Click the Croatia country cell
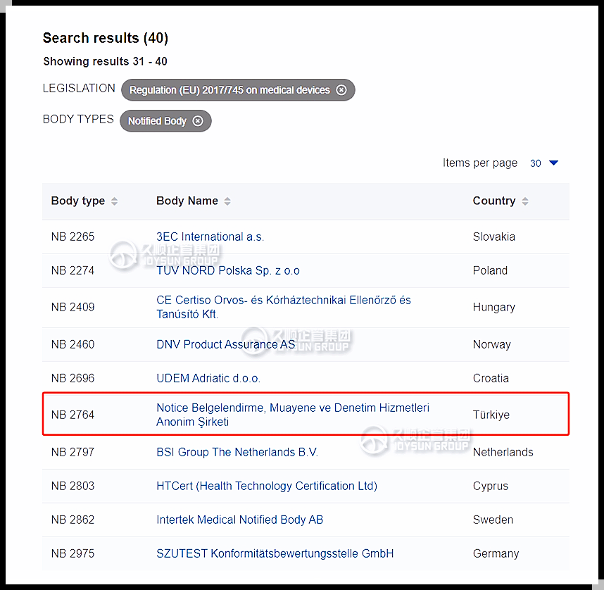The height and width of the screenshot is (590, 604). (x=491, y=379)
